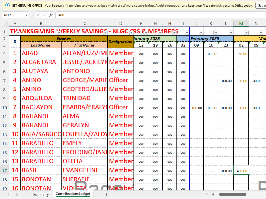Click the Get genuine Office button

[261, 5]
